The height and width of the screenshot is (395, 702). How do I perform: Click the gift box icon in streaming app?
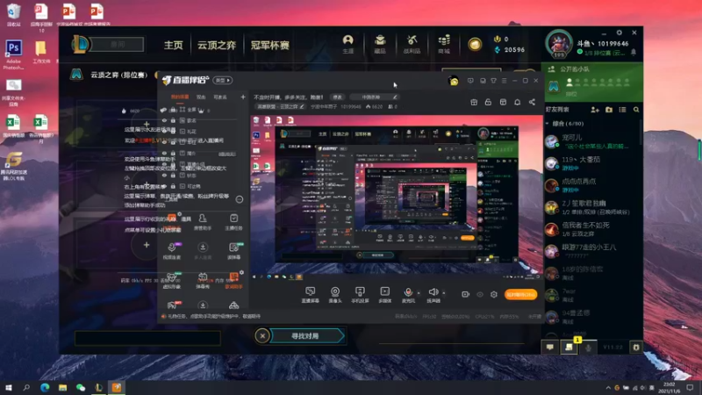[x=474, y=102]
